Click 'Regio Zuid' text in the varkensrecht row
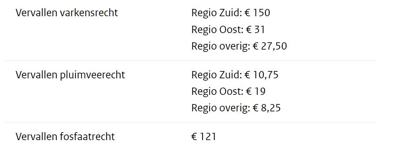This screenshot has height=150, width=400. (216, 13)
